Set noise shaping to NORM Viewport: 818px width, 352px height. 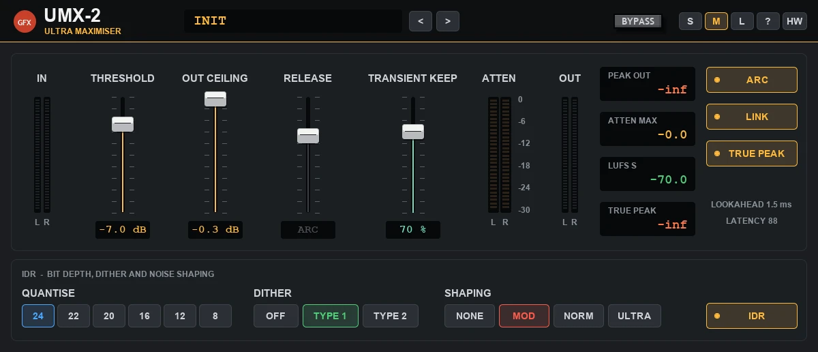click(579, 316)
